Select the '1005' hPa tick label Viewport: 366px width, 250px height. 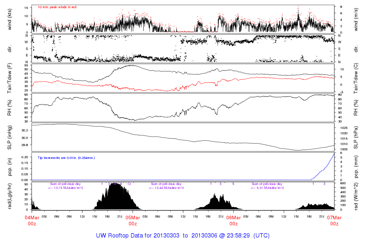pyautogui.click(x=343, y=150)
